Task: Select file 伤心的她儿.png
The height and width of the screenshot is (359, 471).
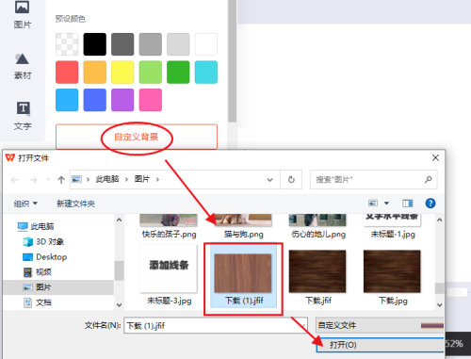Action: pos(317,227)
